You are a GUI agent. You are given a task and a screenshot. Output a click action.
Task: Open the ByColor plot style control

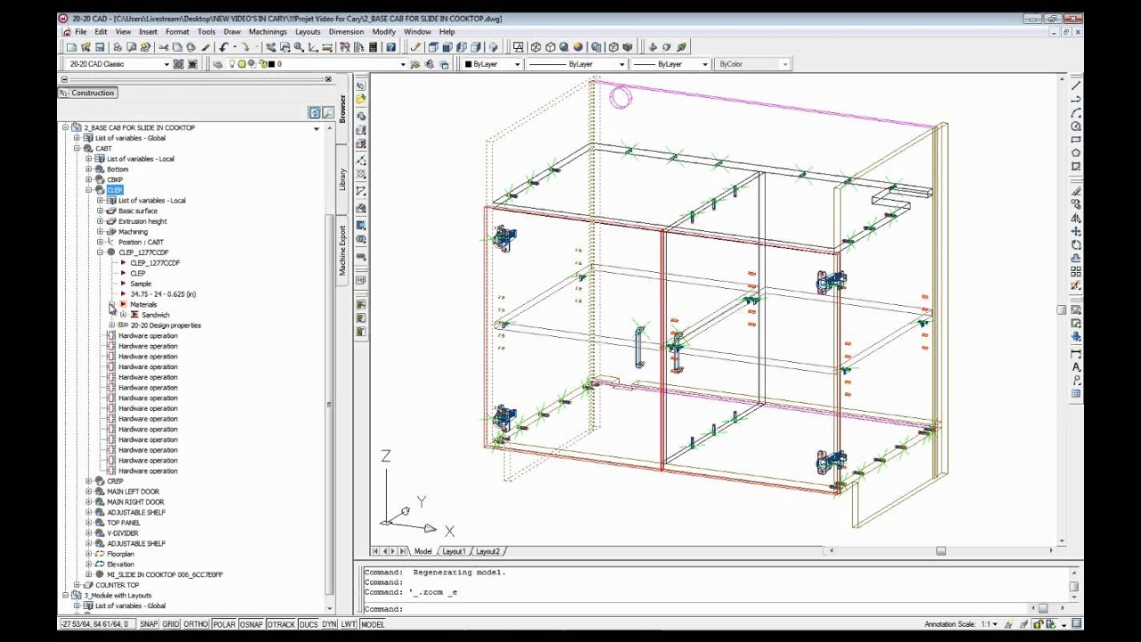tap(753, 64)
